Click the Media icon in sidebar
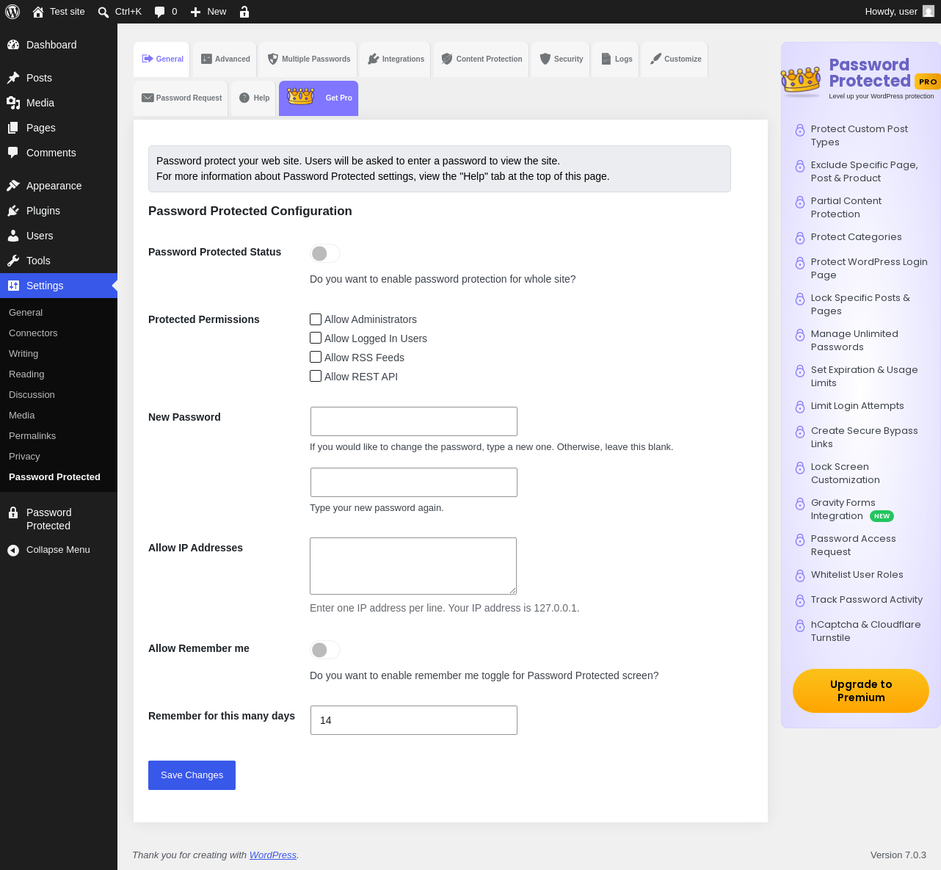The image size is (941, 870). click(x=13, y=103)
